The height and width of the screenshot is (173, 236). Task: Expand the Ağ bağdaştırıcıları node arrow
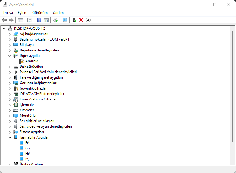coord(10,34)
